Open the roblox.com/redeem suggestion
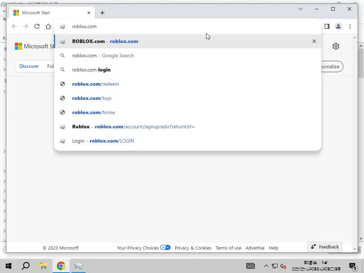364x273 pixels. tap(188, 84)
